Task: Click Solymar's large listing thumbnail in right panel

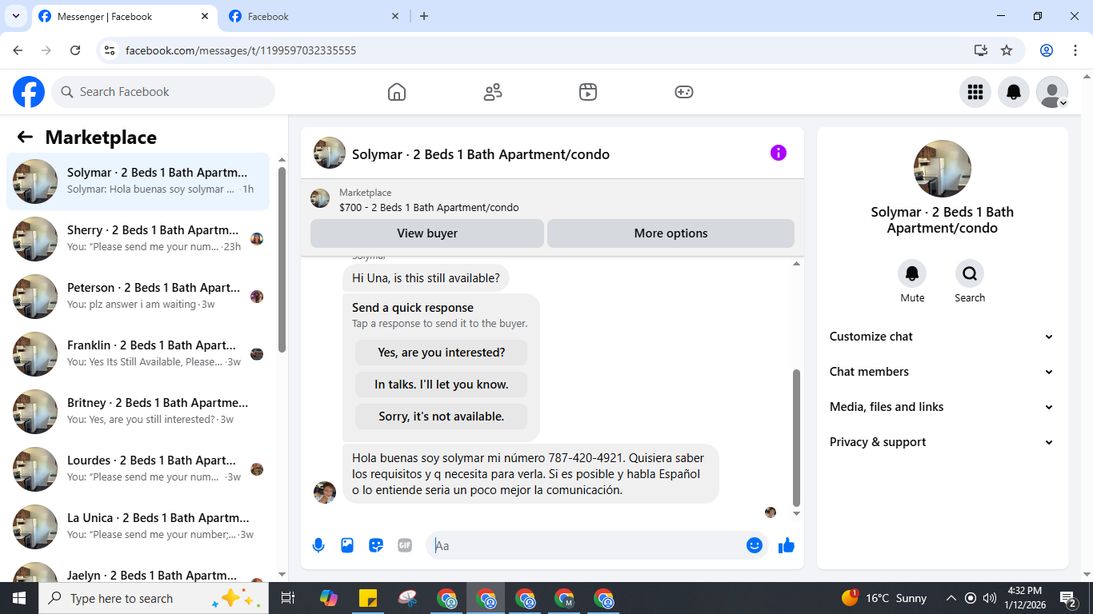Action: (943, 169)
